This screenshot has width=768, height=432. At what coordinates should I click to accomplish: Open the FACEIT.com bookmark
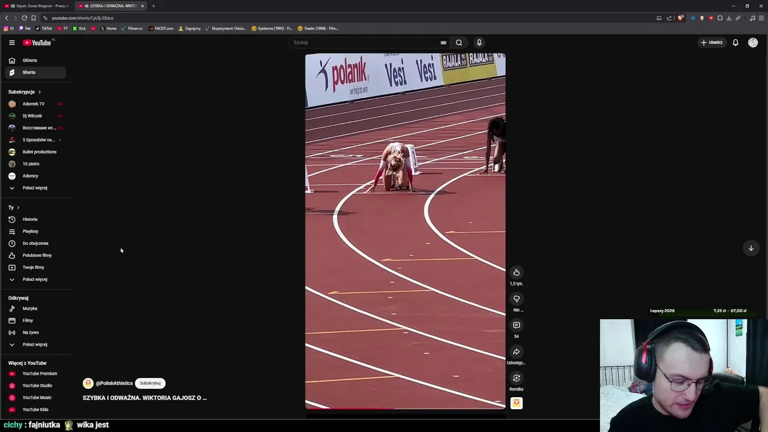tap(161, 28)
